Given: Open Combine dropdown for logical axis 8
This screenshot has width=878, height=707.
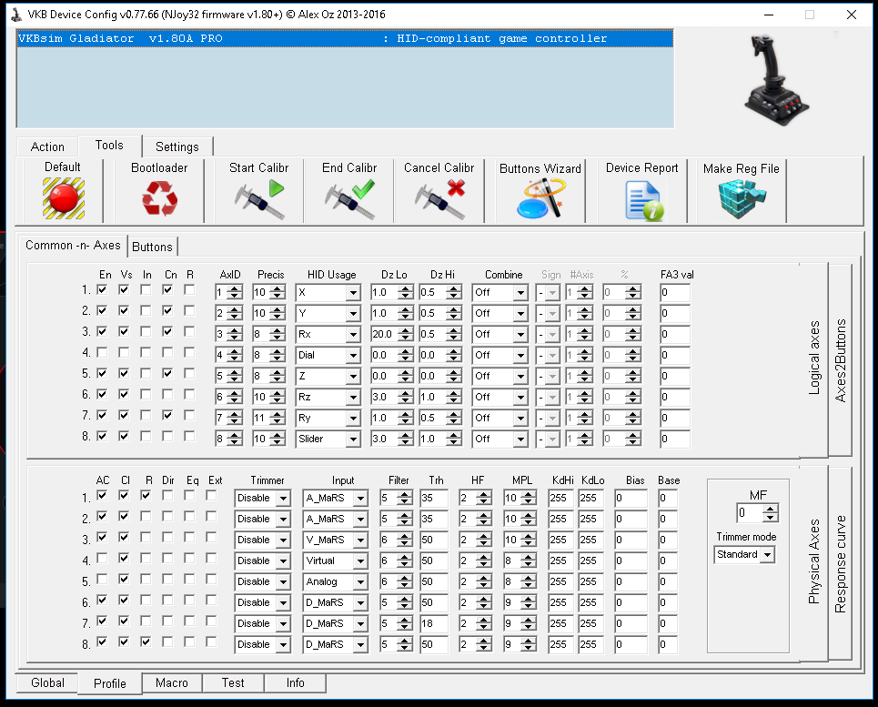Looking at the screenshot, I should pyautogui.click(x=520, y=439).
